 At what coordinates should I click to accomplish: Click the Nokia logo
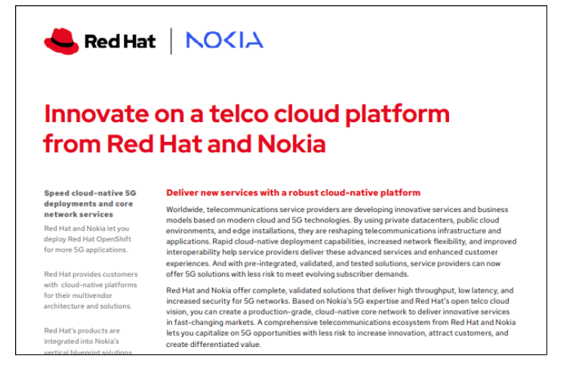tap(224, 41)
